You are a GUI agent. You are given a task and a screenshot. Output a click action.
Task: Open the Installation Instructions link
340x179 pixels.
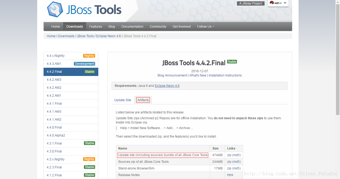[225, 75]
